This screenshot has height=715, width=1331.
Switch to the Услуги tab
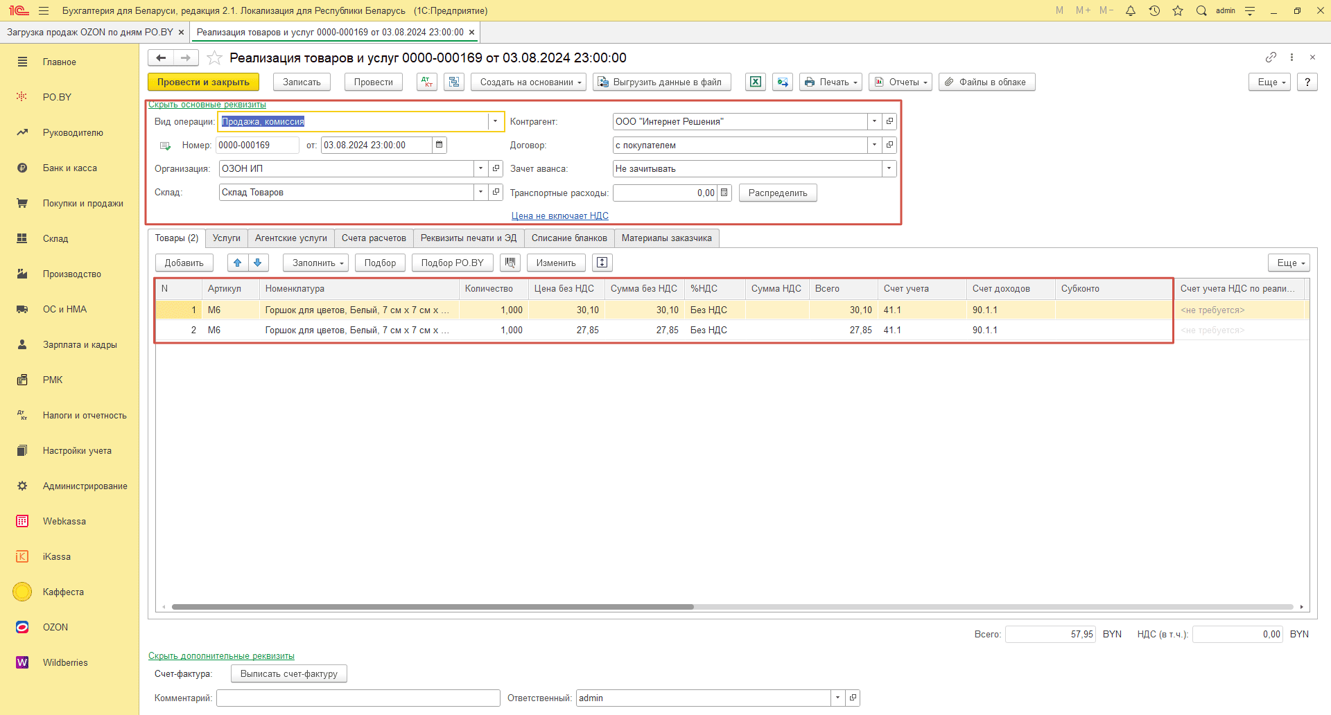pyautogui.click(x=227, y=238)
